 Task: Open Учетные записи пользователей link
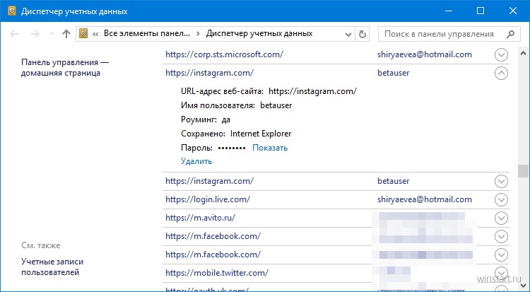click(52, 267)
